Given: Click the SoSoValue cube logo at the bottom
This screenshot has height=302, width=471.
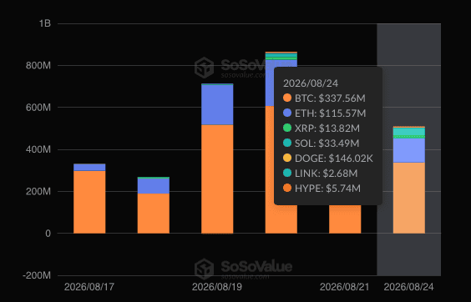Looking at the screenshot, I should 204,269.
